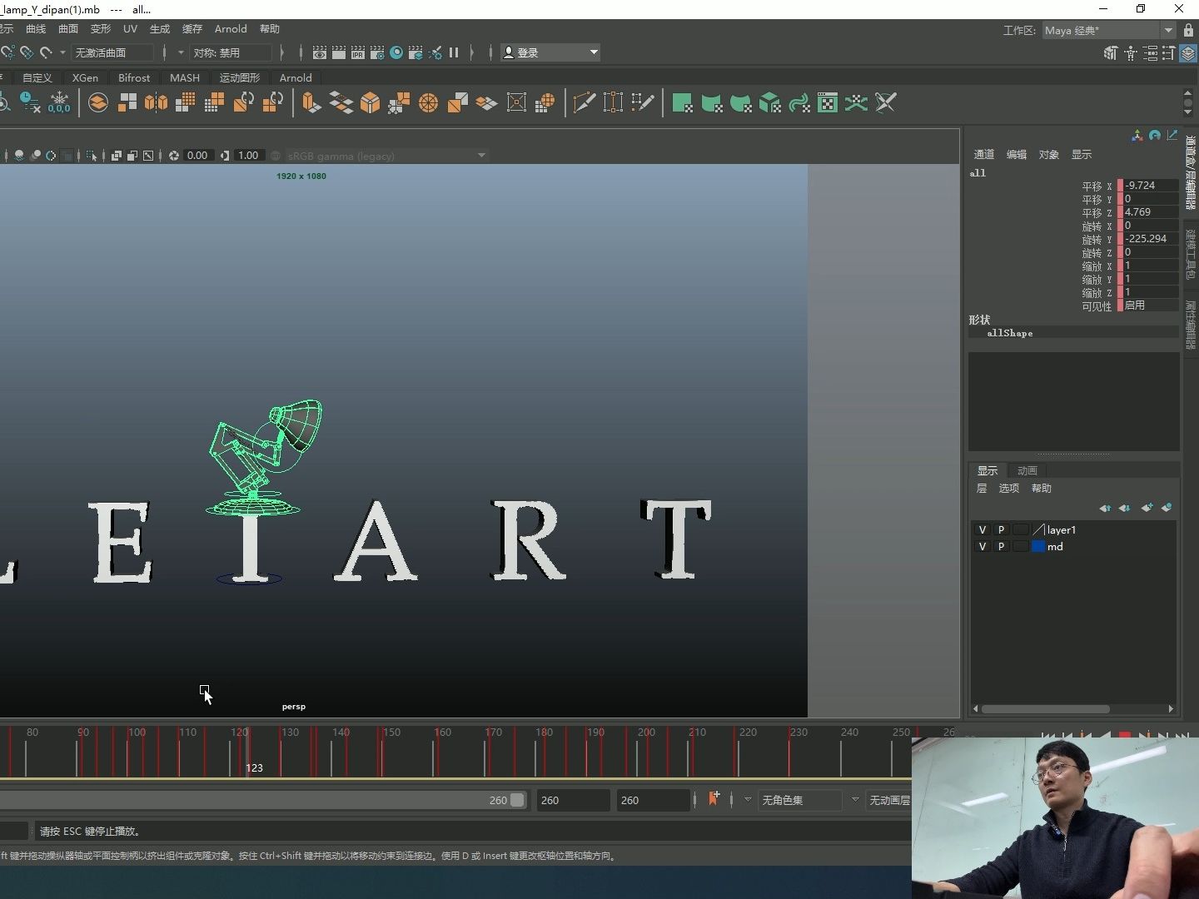The height and width of the screenshot is (899, 1199).
Task: Switch to the 动画 layer tab
Action: (1027, 470)
